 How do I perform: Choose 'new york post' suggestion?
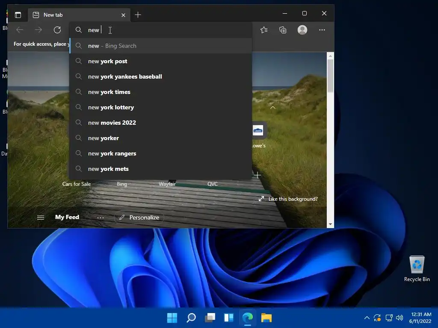click(161, 61)
